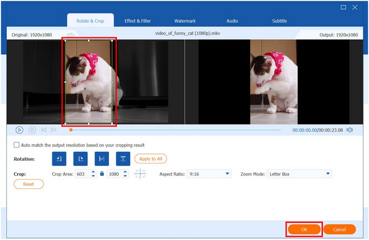Click the Original: 1920x1080 text

point(32,35)
